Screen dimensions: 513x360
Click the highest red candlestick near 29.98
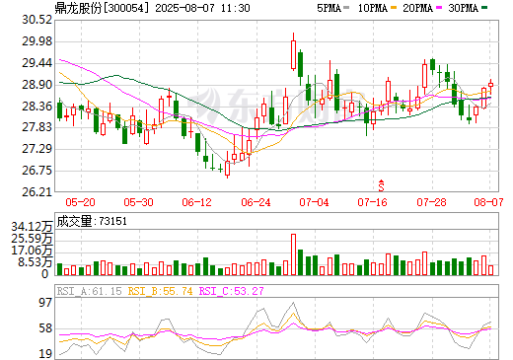pos(293,51)
